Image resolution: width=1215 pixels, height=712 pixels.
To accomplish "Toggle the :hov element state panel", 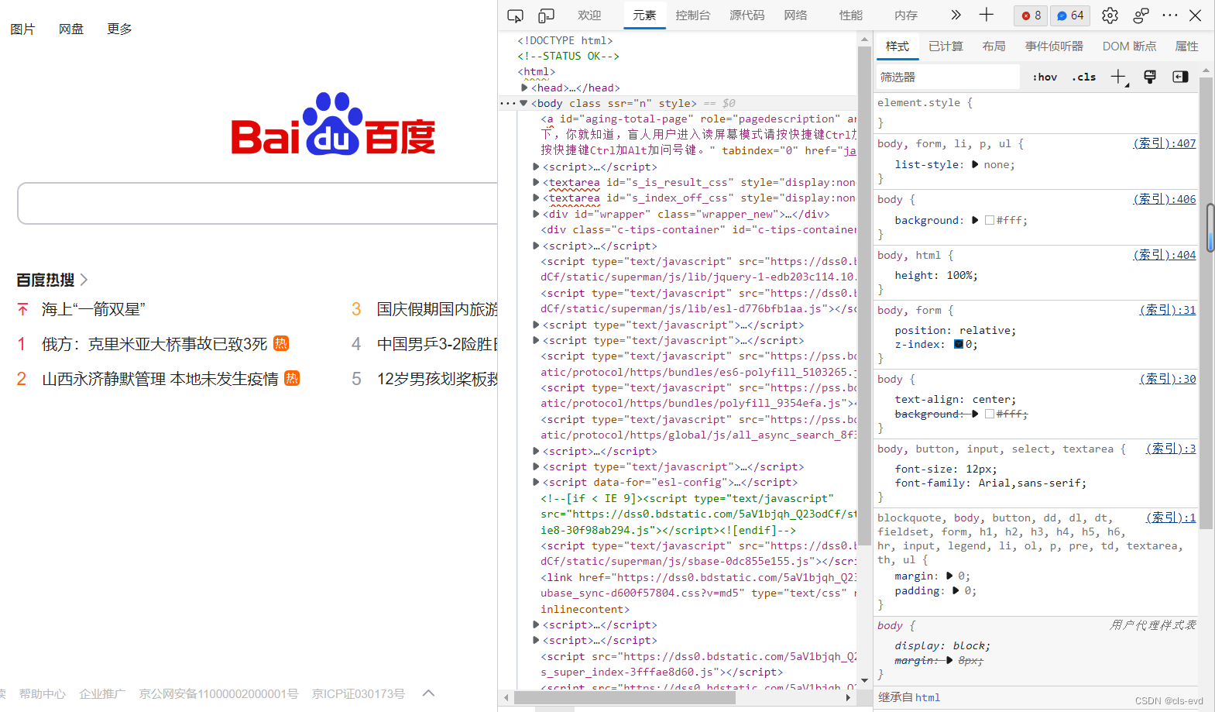I will (x=1045, y=77).
